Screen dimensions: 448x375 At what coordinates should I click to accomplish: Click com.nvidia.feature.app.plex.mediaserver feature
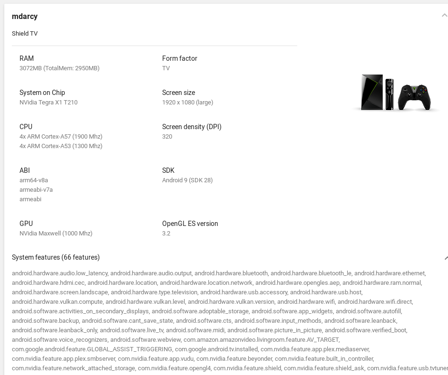315,349
